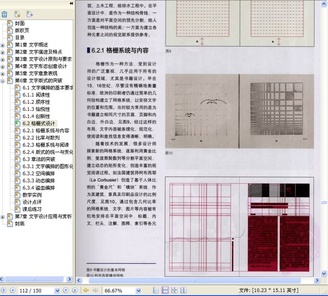
Task: Click the 66.67% zoom field
Action: (119, 291)
